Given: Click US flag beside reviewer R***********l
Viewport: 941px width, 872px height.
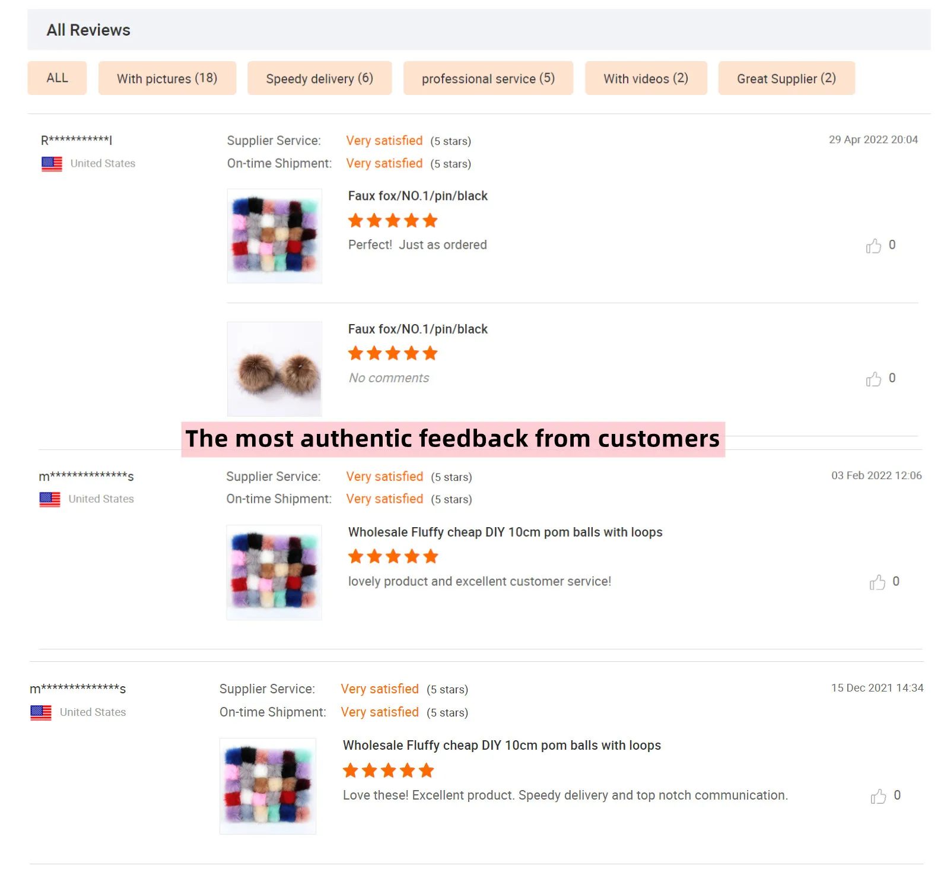Looking at the screenshot, I should click(52, 164).
